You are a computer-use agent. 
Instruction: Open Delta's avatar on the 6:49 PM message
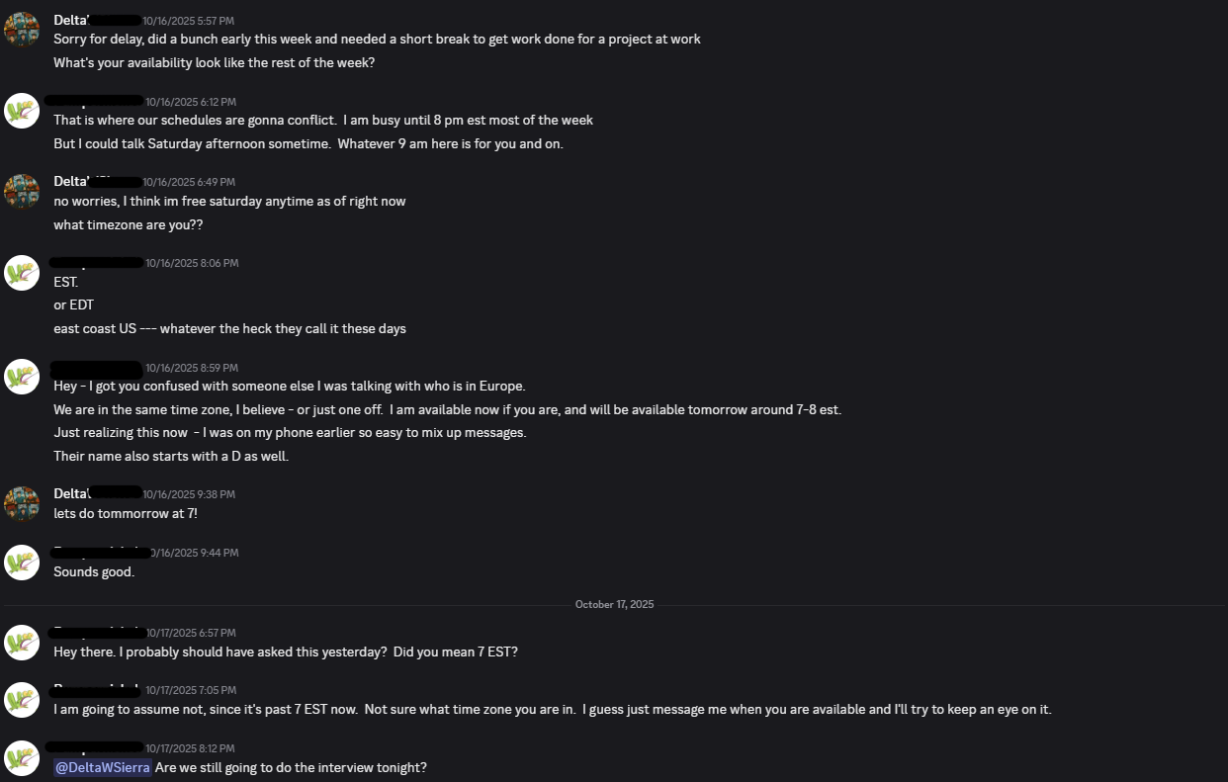22,191
